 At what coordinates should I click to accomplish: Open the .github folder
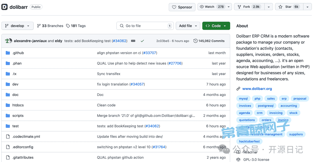click(x=18, y=53)
